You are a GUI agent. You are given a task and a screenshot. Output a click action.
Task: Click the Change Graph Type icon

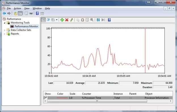point(53,20)
